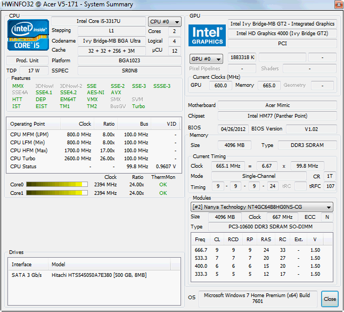Click the Intel HD Graphics 4000 name field
Screen dimensions: 344x312
click(282, 34)
